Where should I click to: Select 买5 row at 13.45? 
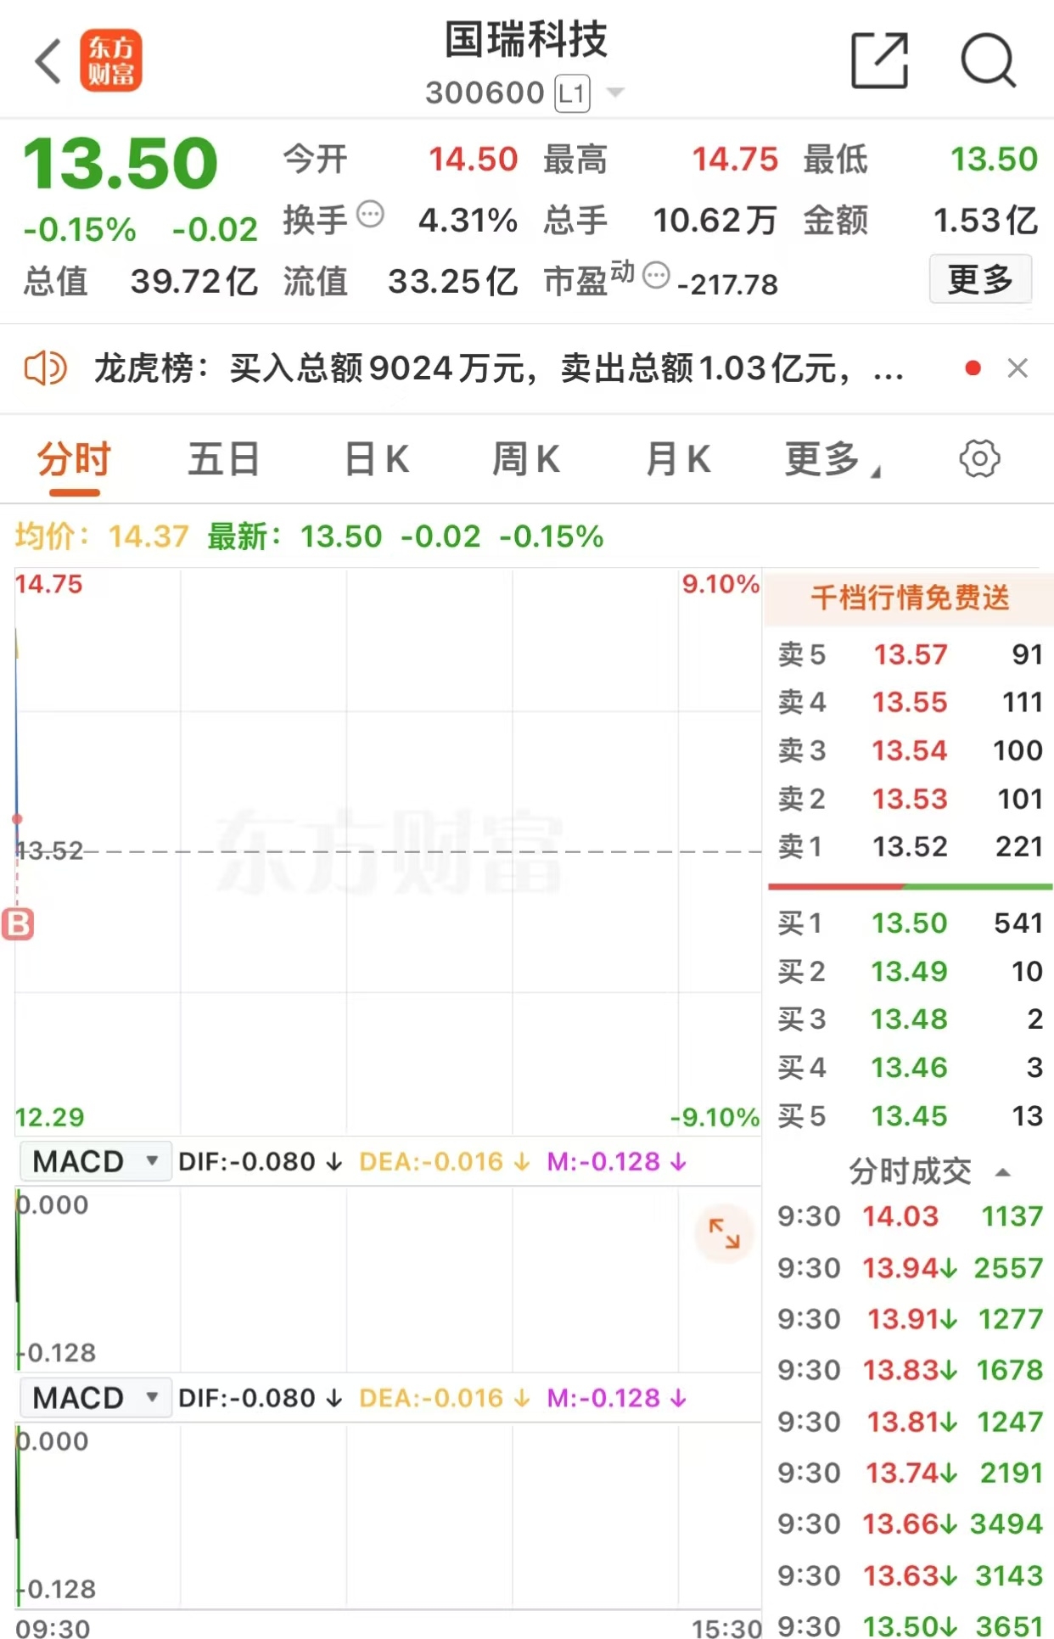coord(910,1115)
